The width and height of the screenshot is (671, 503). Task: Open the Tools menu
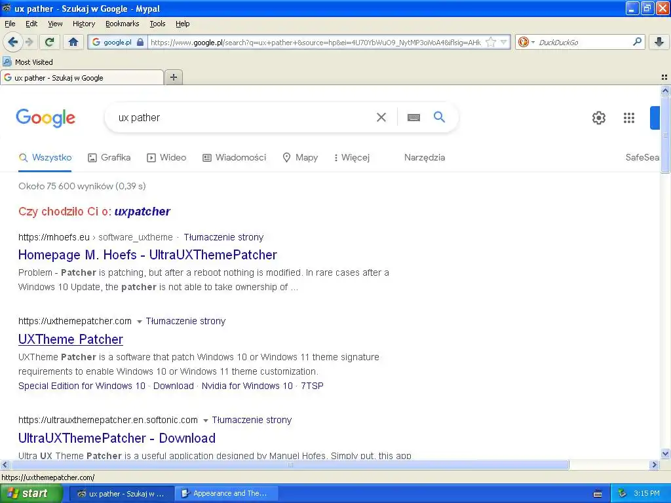pos(157,24)
